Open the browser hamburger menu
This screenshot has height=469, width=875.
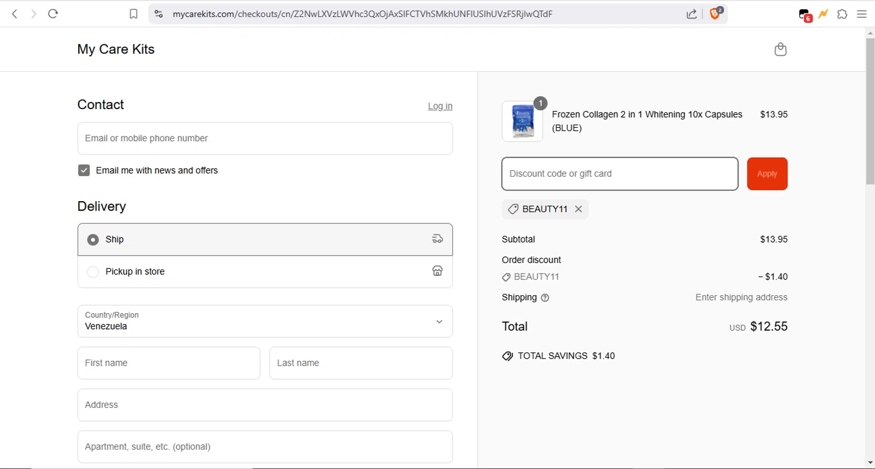click(x=862, y=14)
